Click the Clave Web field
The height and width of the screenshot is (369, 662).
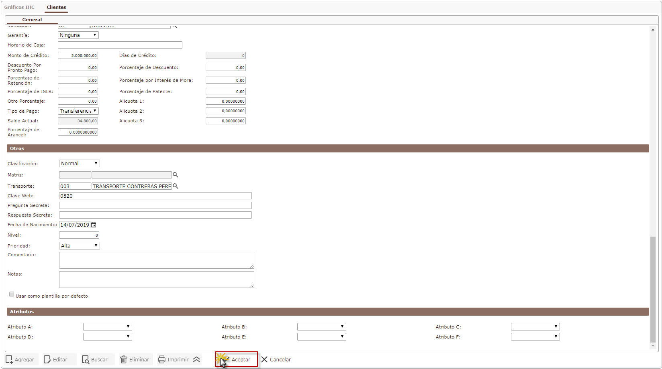point(155,196)
